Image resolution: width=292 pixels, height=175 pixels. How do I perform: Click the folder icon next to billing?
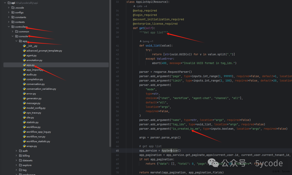(x=20, y=156)
